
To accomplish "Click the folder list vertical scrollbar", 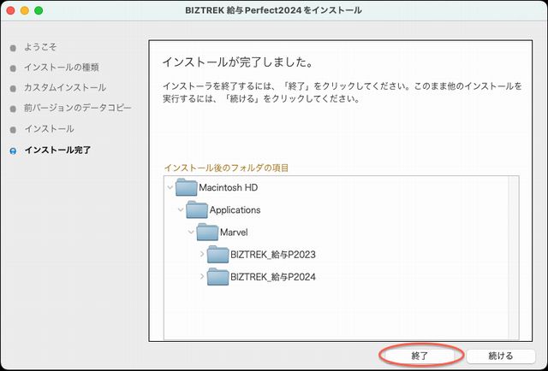I will click(514, 257).
